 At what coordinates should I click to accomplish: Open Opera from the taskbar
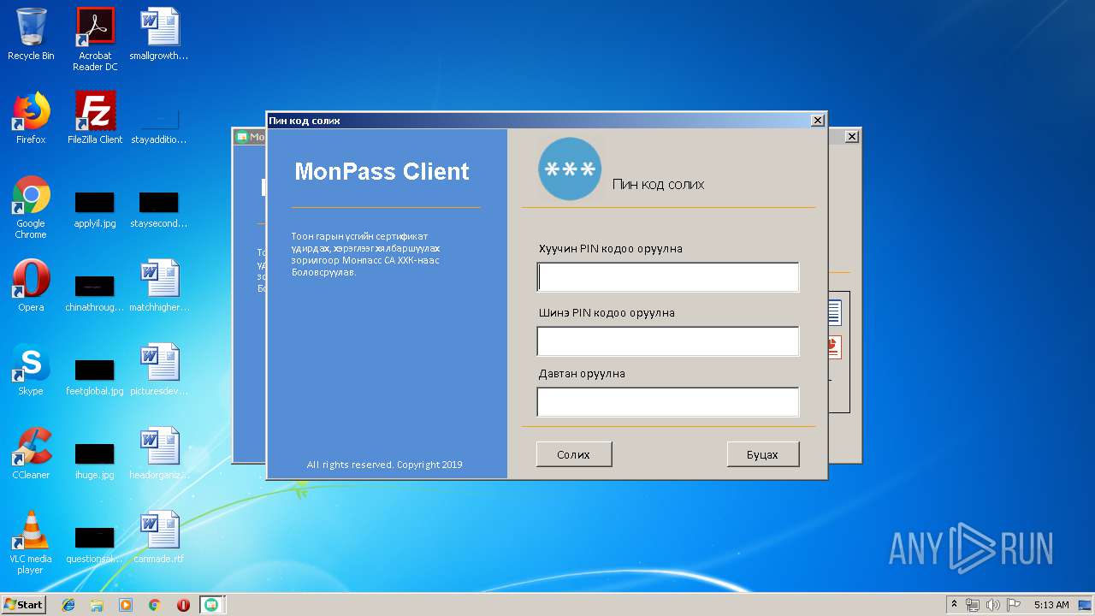pos(183,605)
